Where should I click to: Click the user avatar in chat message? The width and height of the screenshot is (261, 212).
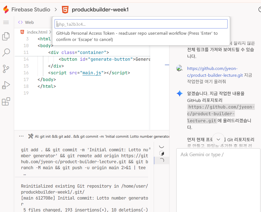tap(179, 68)
